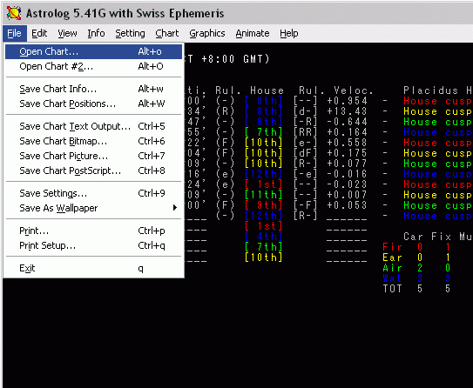The width and height of the screenshot is (473, 388).
Task: Choose Open Chart... from File menu
Action: point(93,51)
